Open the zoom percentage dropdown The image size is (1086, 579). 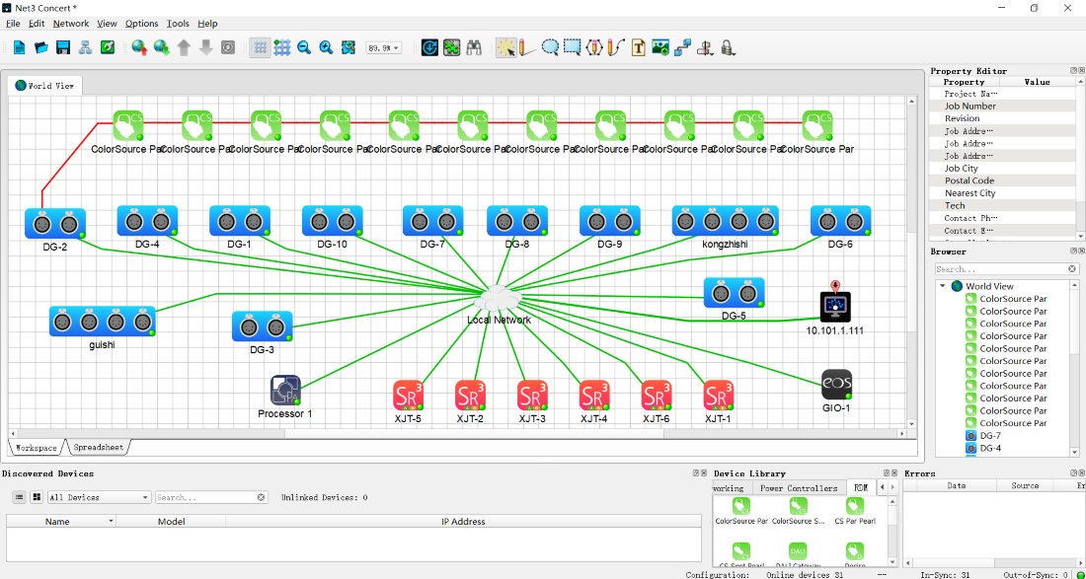[383, 47]
